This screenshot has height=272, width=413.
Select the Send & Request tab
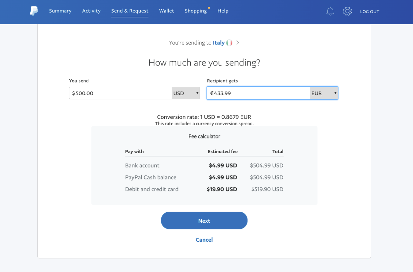click(130, 11)
